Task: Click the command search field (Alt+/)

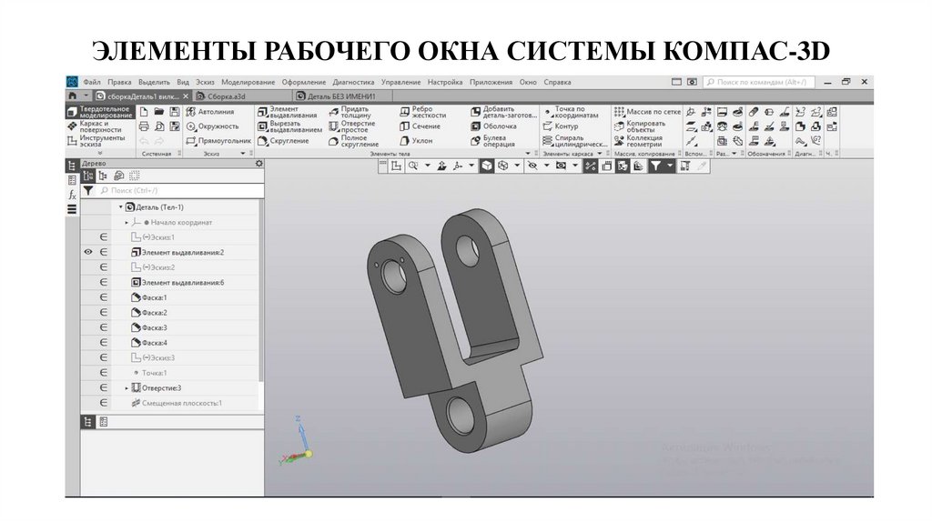Action: tap(759, 82)
